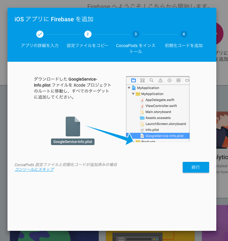Click the Xcode debug navigator icon

pos(178,80)
